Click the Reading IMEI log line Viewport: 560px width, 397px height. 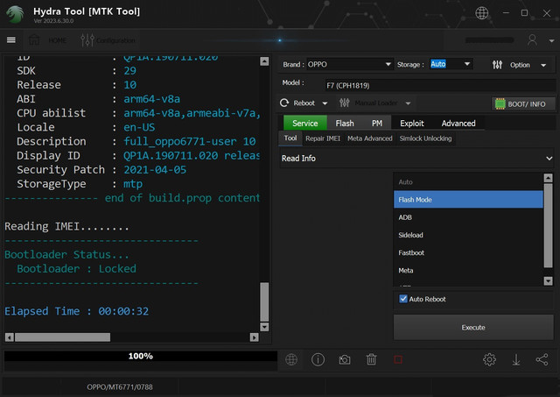coord(66,226)
